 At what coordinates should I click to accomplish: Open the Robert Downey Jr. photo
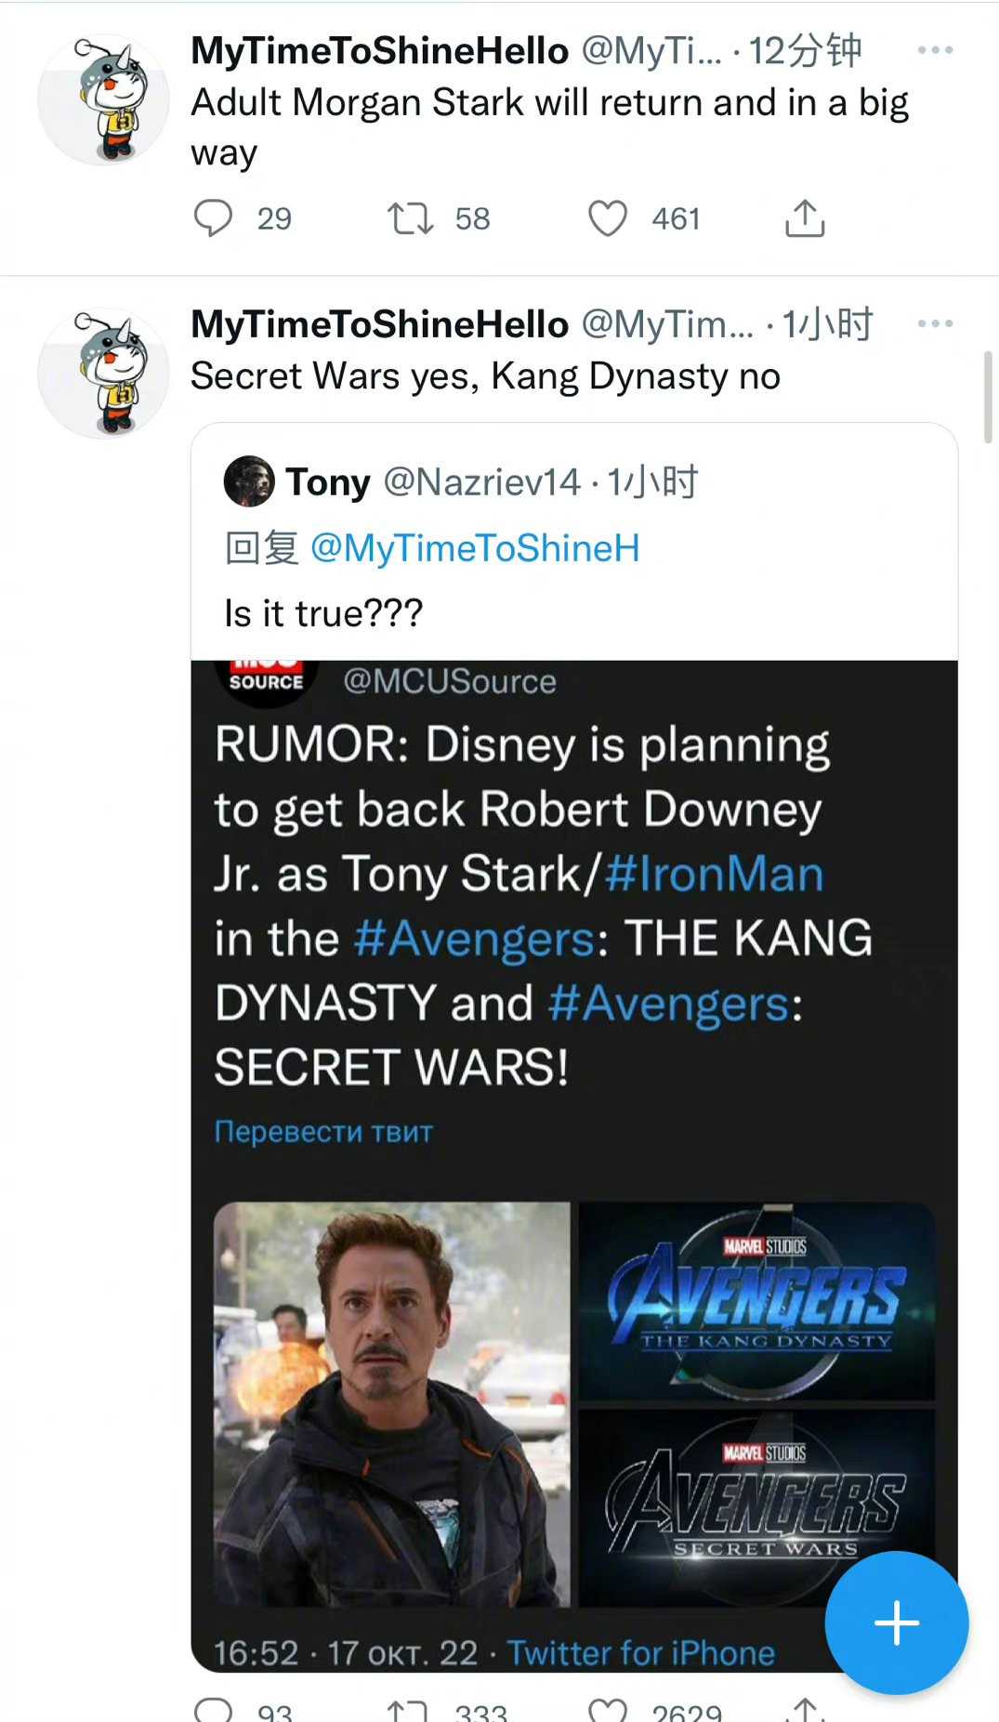(391, 1403)
